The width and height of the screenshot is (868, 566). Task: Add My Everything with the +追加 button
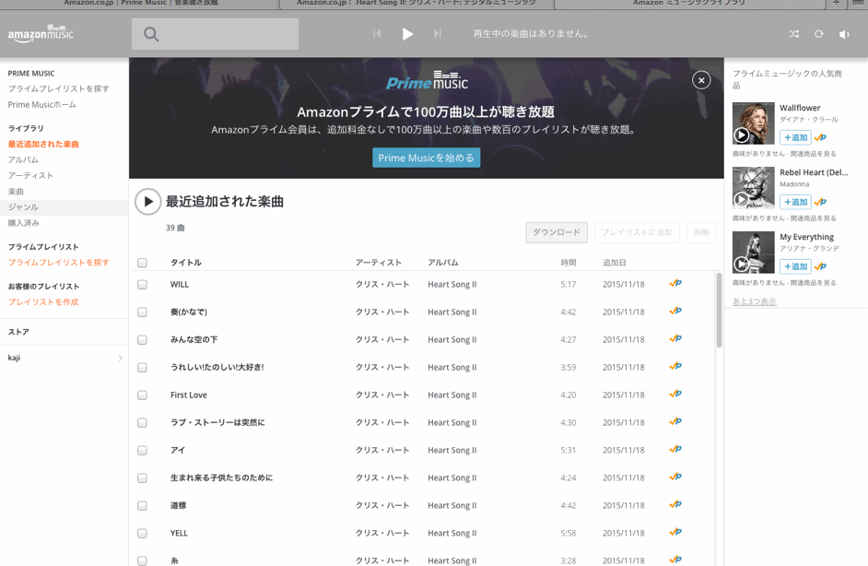pos(795,266)
